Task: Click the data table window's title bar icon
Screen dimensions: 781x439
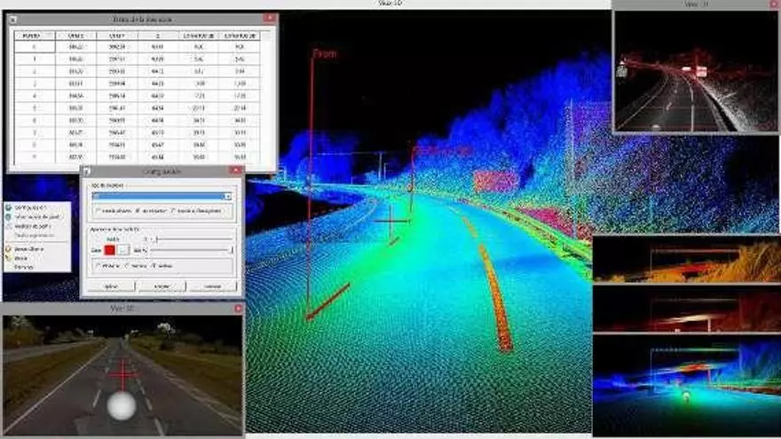Action: pyautogui.click(x=14, y=18)
